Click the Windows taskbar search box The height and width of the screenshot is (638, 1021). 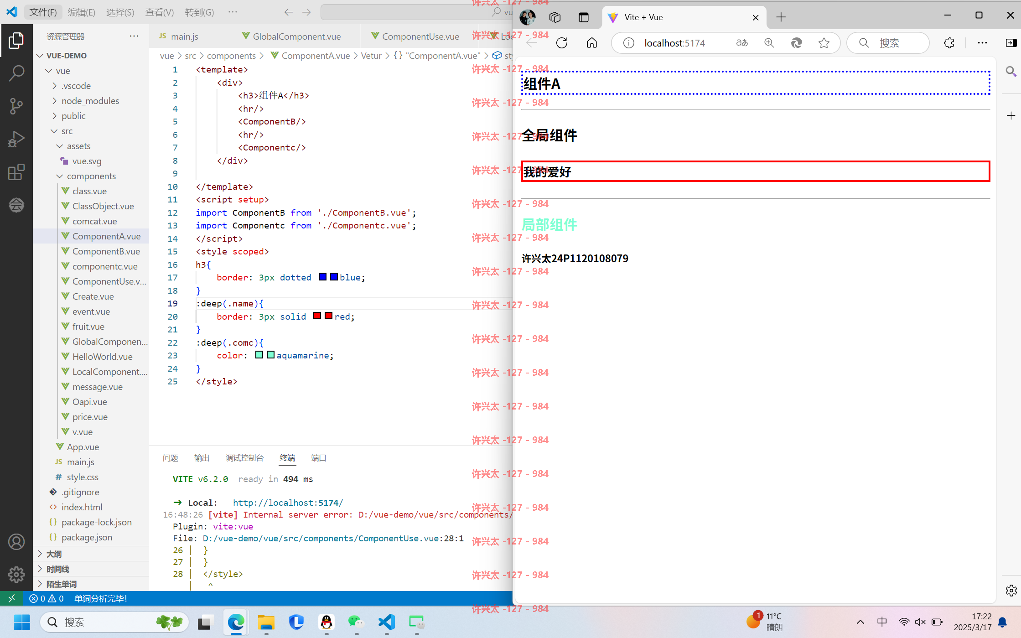114,622
